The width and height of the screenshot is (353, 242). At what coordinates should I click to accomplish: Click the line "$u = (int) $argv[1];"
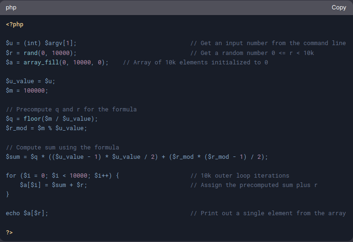click(x=41, y=43)
